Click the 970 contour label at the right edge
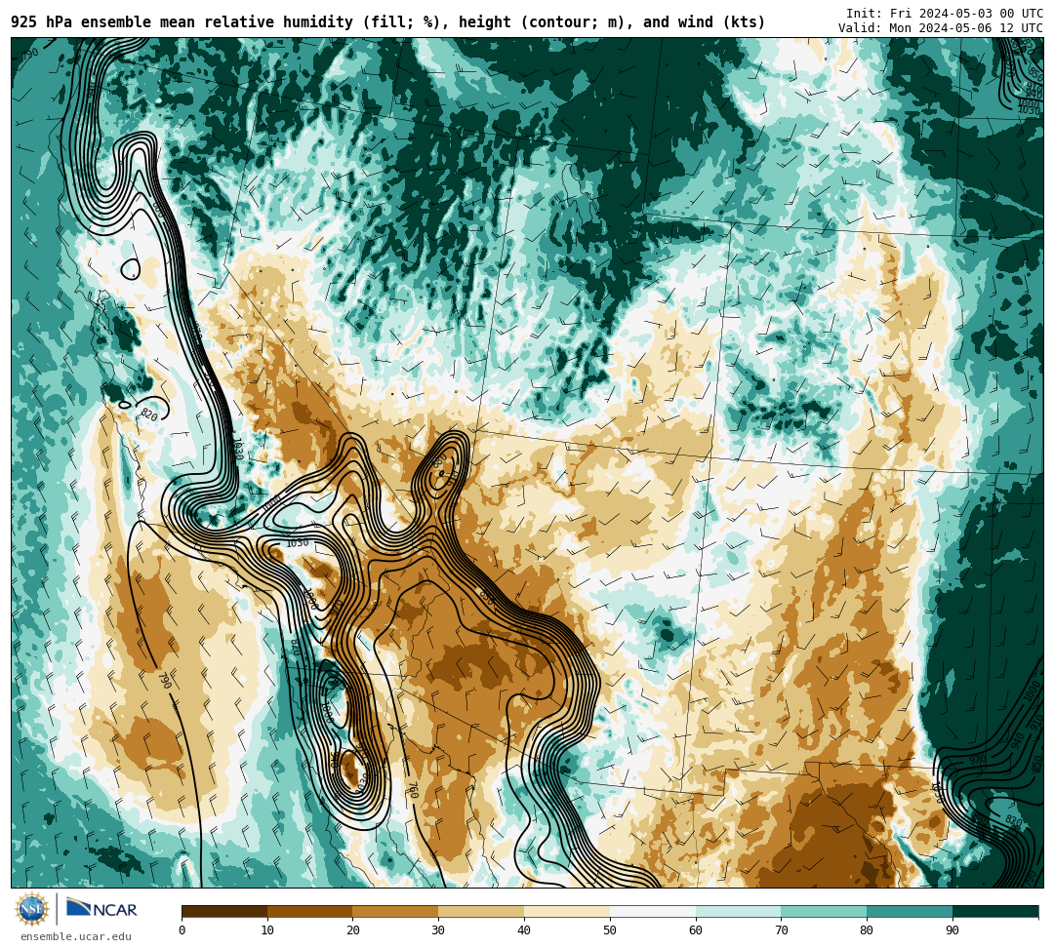Image resolution: width=1054 pixels, height=949 pixels. click(x=977, y=760)
